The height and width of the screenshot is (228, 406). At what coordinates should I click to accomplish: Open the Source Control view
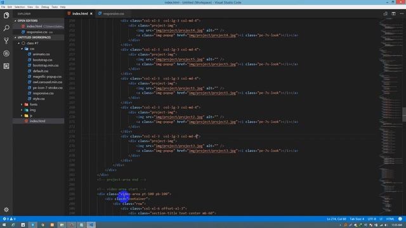(x=6, y=41)
